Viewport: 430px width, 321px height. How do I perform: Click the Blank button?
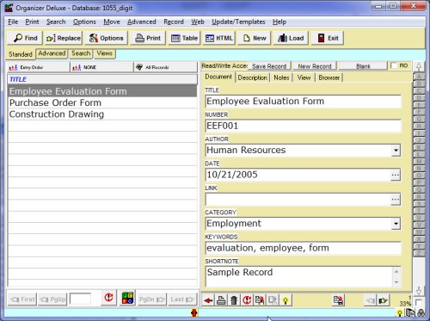coord(363,66)
